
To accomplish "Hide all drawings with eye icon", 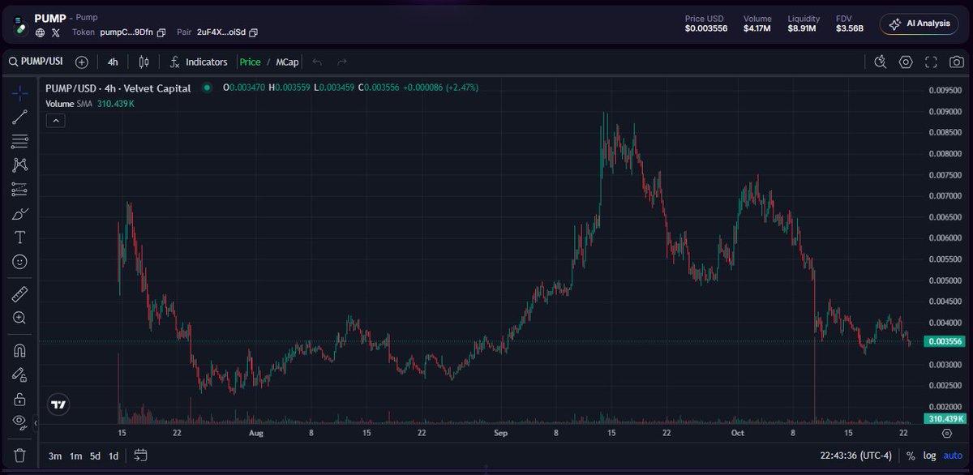I will click(20, 421).
